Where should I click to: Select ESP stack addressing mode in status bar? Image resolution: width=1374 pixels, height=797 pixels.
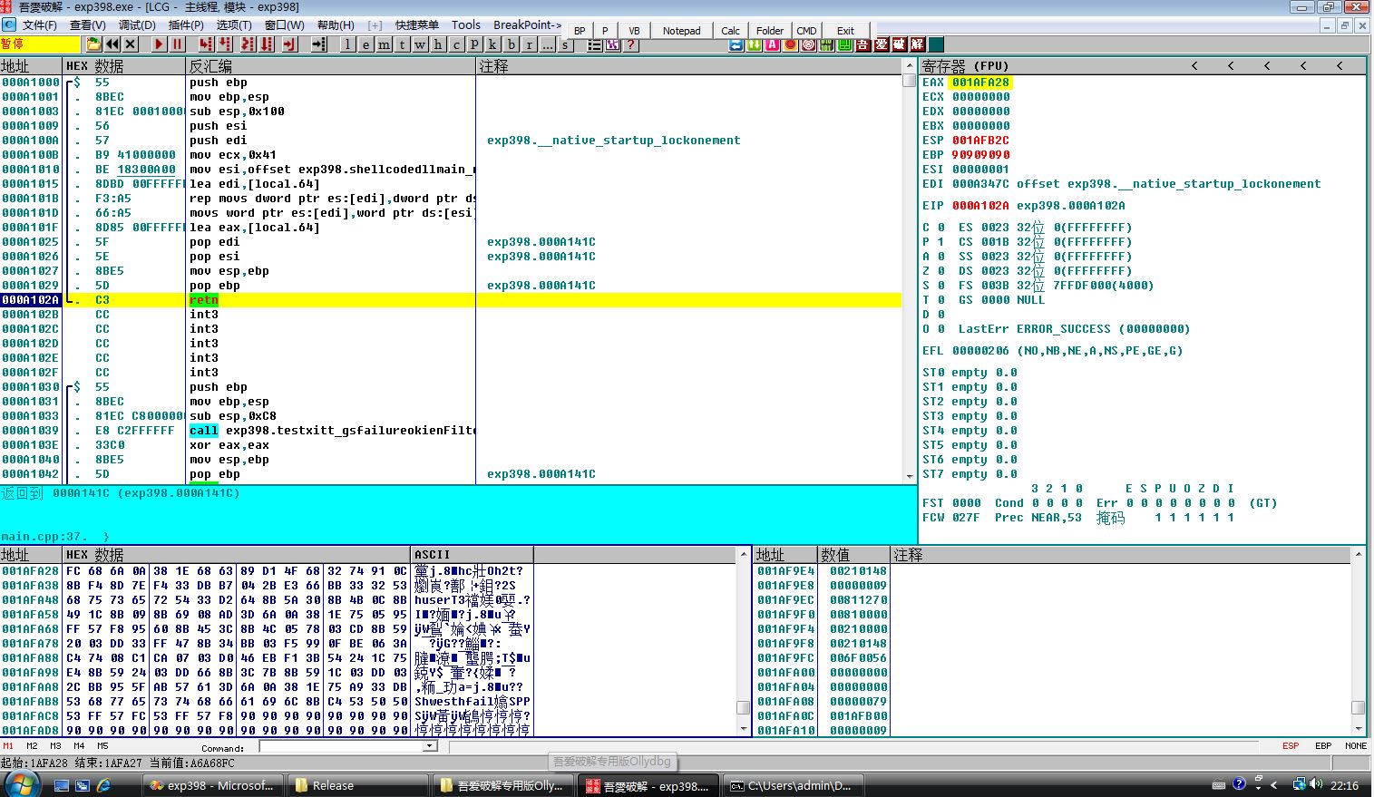coord(1291,746)
